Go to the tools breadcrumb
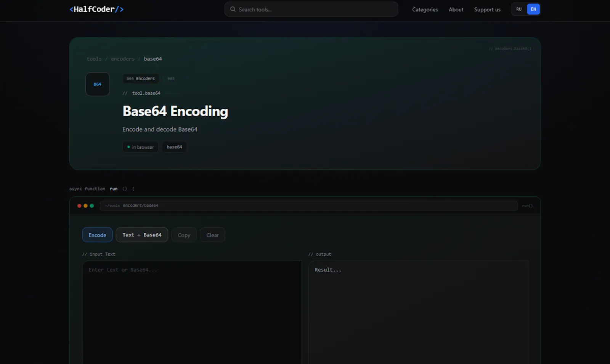Viewport: 610px width, 364px height. coord(94,59)
